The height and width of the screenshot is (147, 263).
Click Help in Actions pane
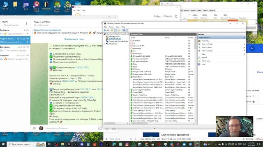point(203,64)
